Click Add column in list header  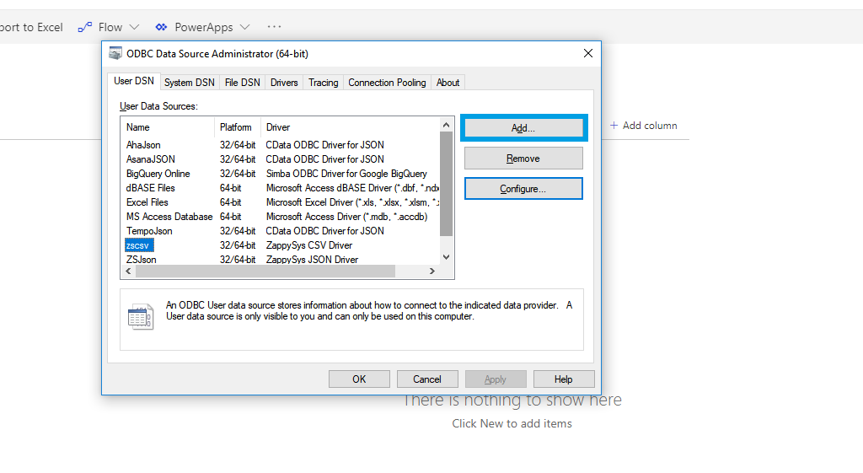[643, 126]
